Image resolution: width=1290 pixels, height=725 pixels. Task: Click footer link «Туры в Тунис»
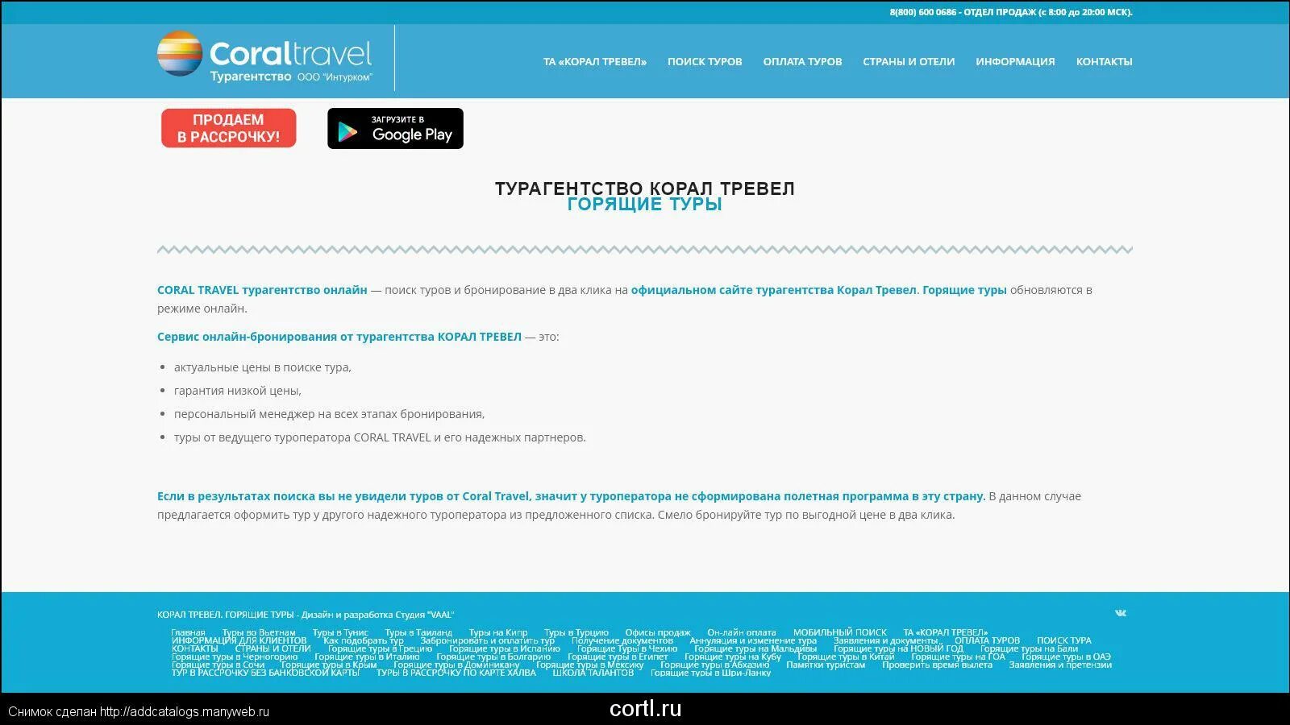point(340,632)
